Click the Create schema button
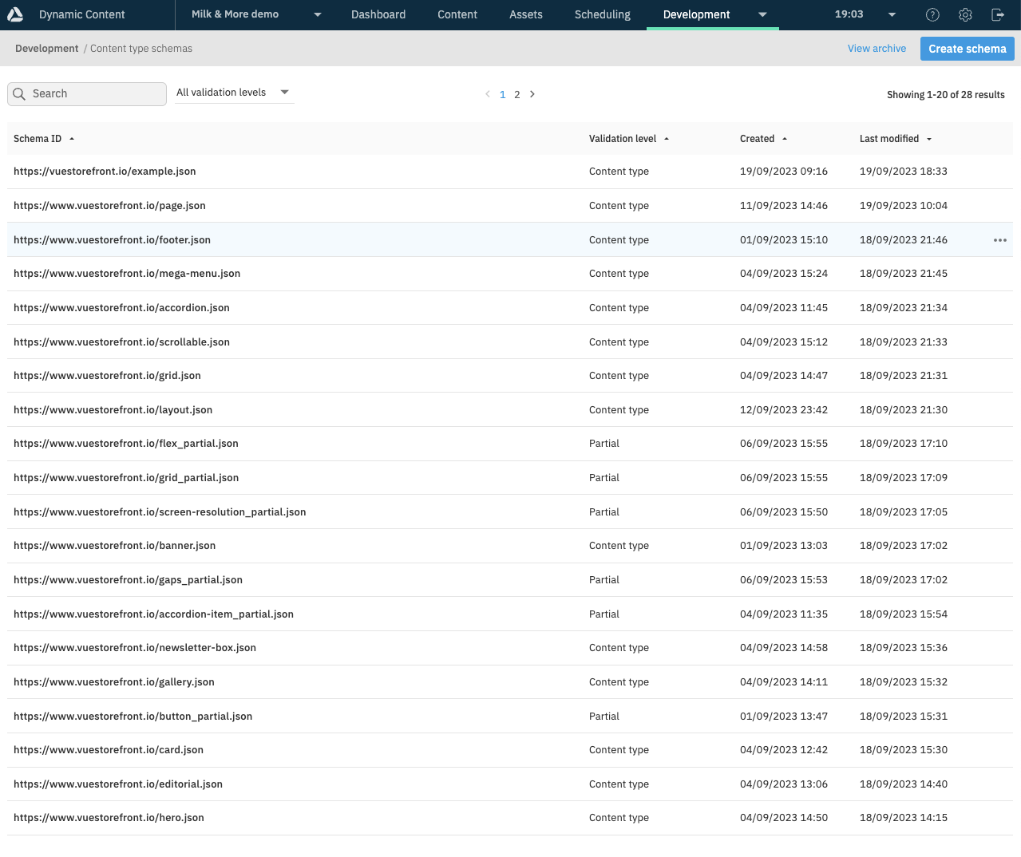This screenshot has height=857, width=1021. 967,49
